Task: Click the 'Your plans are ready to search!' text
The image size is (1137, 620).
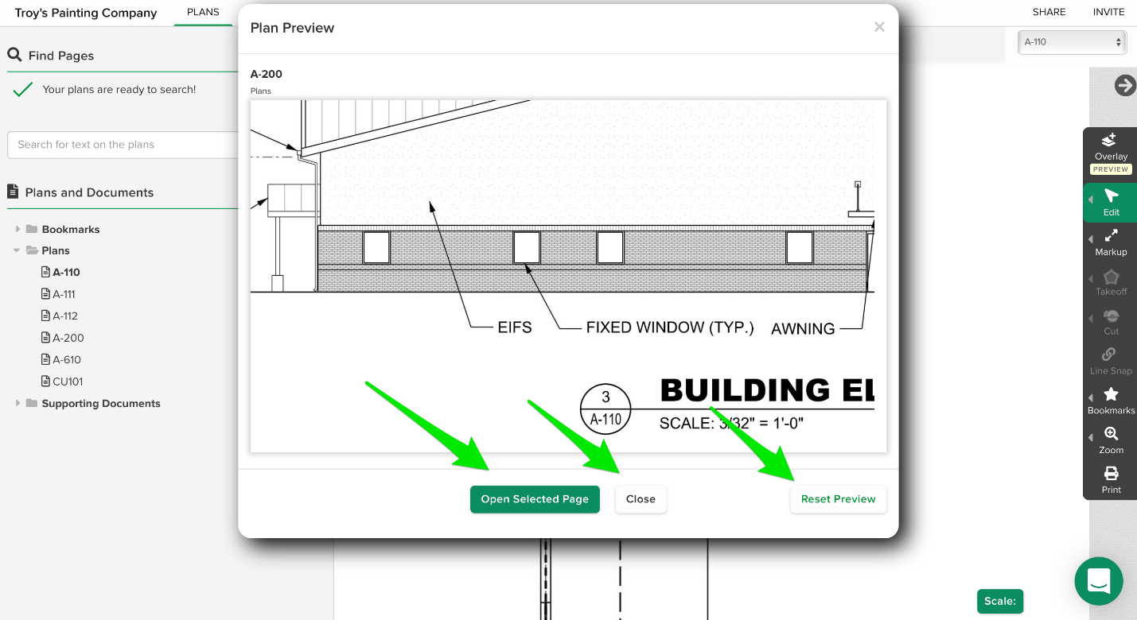Action: [119, 90]
